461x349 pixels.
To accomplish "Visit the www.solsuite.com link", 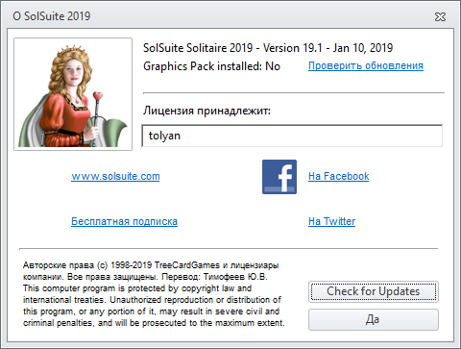I will 115,176.
